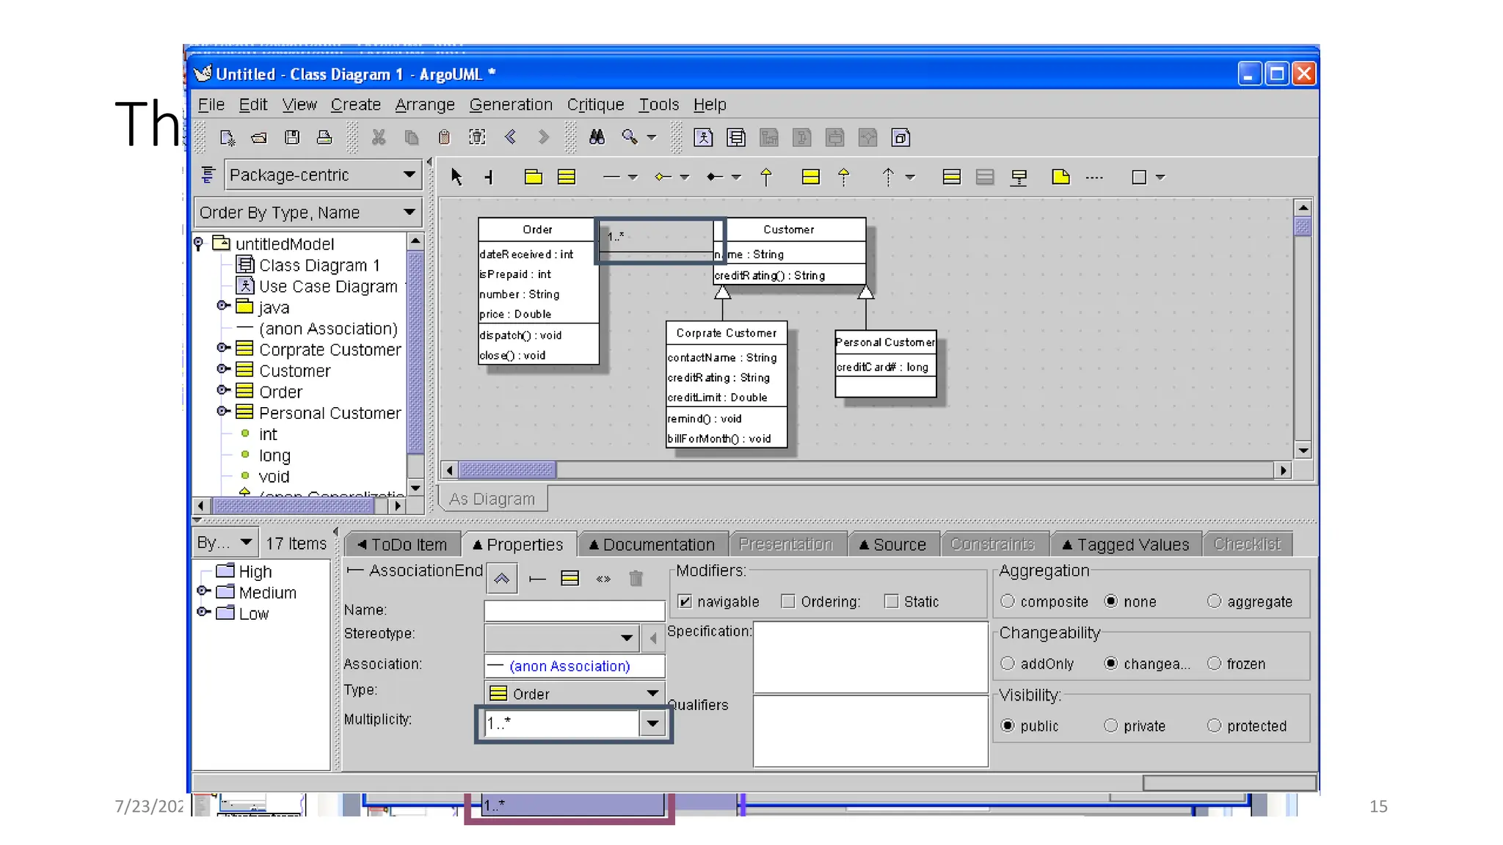Toggle the navigable checkbox
Viewport: 1503px width, 845px height.
685,601
